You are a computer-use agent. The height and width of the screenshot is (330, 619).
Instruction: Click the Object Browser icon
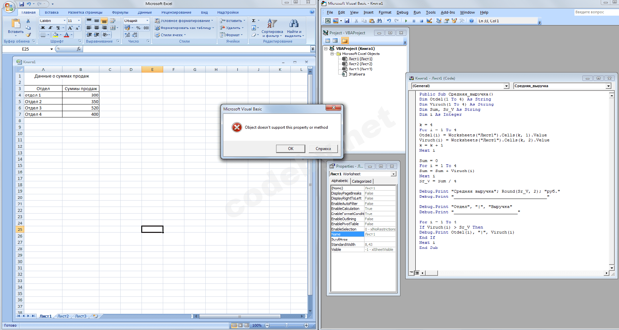click(x=454, y=21)
